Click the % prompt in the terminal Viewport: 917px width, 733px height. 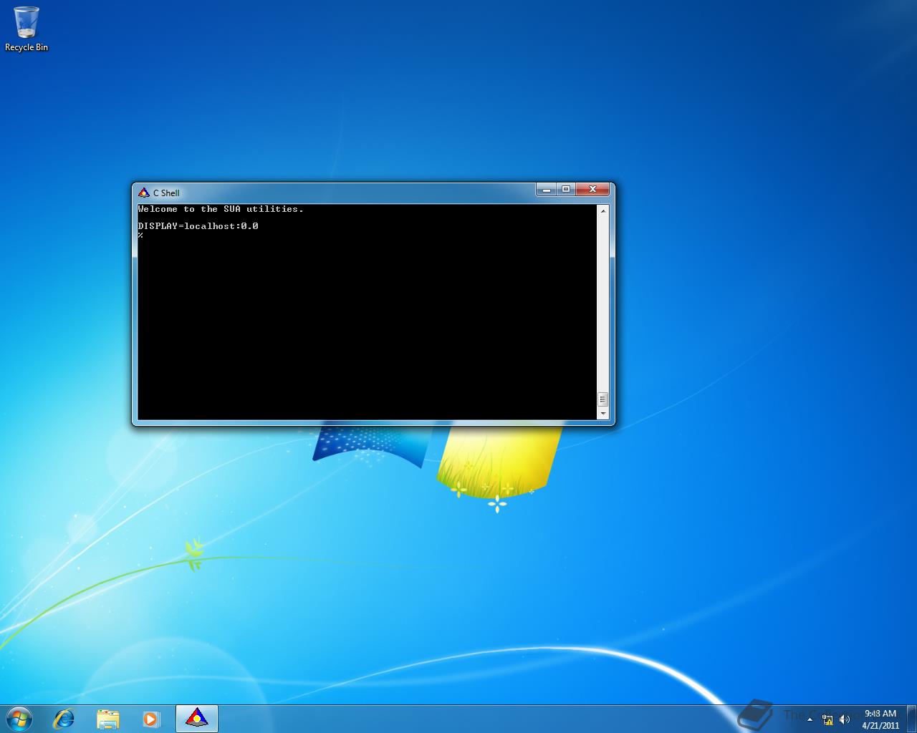click(140, 235)
